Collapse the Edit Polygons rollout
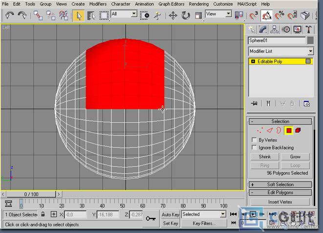 [280, 192]
